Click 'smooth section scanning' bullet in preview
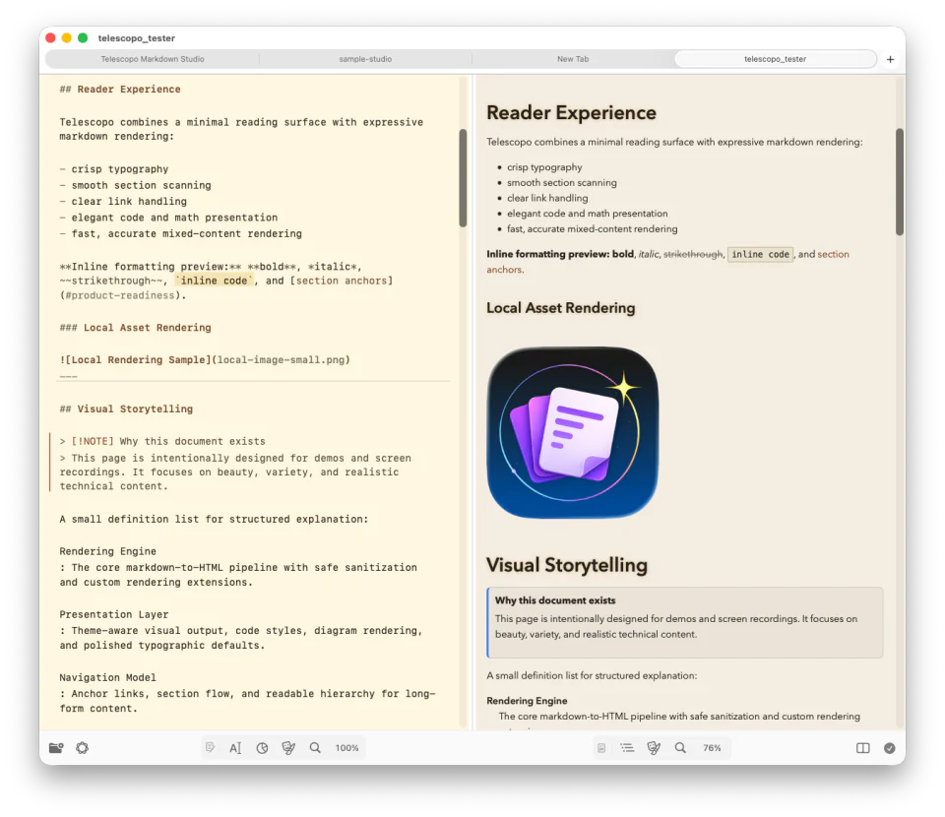The image size is (945, 817). (x=562, y=182)
